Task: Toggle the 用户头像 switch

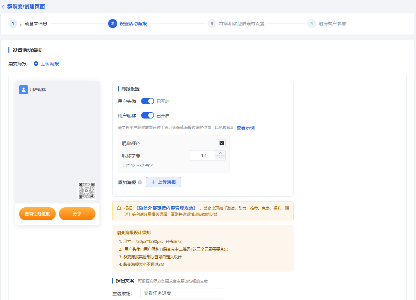Action: [x=148, y=101]
